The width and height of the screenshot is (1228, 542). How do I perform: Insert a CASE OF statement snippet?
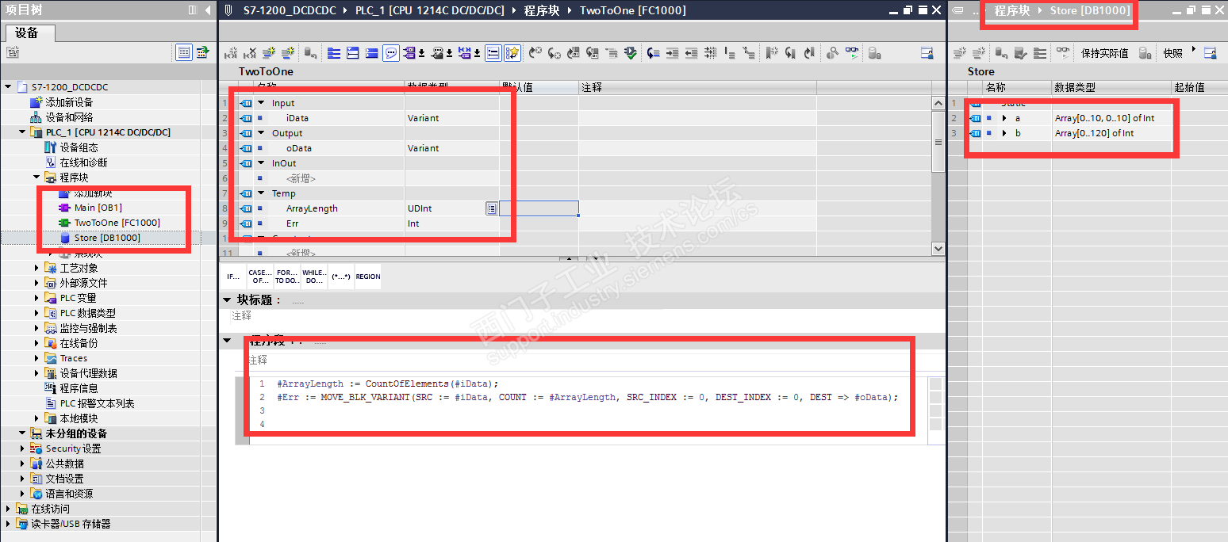click(260, 277)
